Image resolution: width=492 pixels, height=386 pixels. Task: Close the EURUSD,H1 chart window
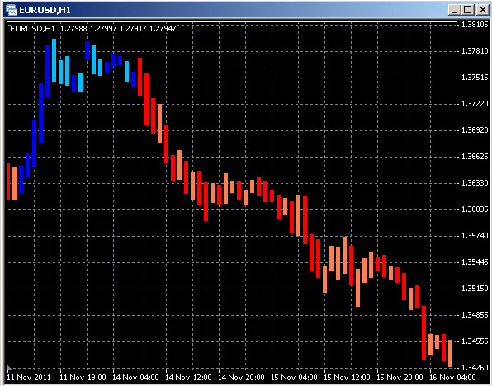pyautogui.click(x=482, y=10)
